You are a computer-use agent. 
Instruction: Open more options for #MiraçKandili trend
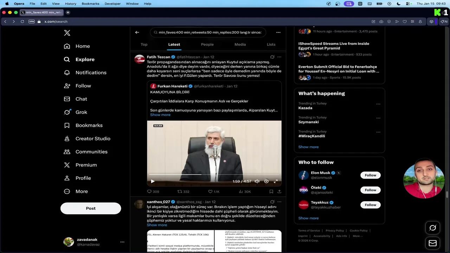(x=378, y=132)
